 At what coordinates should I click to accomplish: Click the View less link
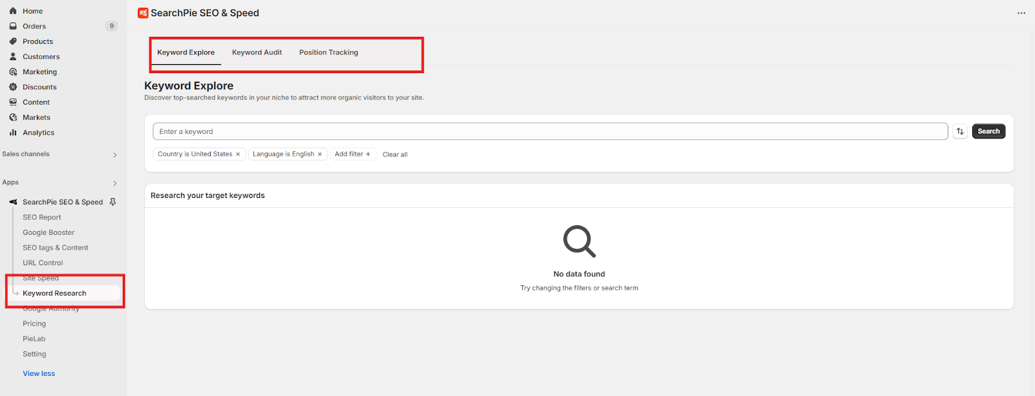(x=39, y=373)
